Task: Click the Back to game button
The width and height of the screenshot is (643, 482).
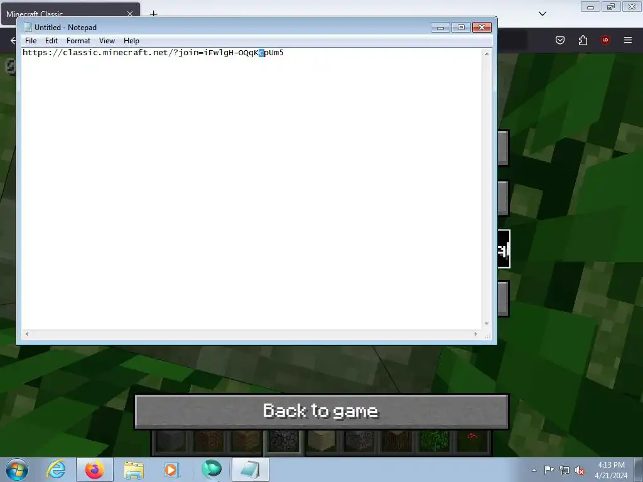Action: (x=321, y=411)
